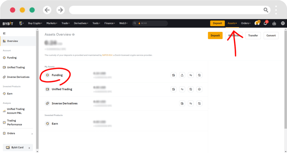Expand the Buy Crypto dropdown
The image size is (287, 153).
click(x=35, y=23)
